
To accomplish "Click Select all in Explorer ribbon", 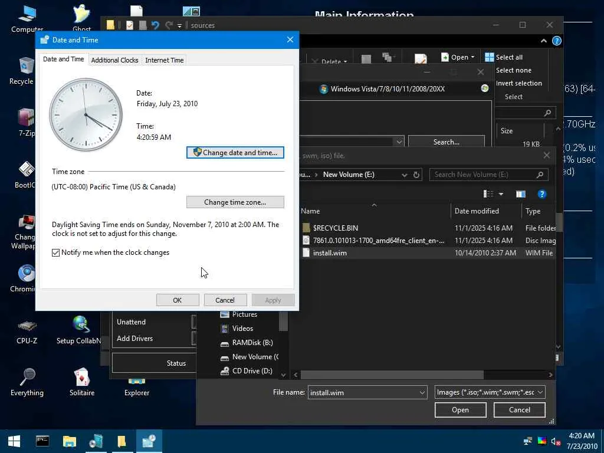I will pyautogui.click(x=504, y=57).
